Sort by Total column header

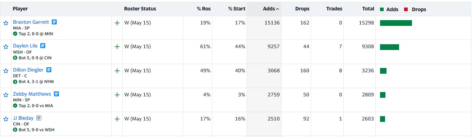point(368,9)
